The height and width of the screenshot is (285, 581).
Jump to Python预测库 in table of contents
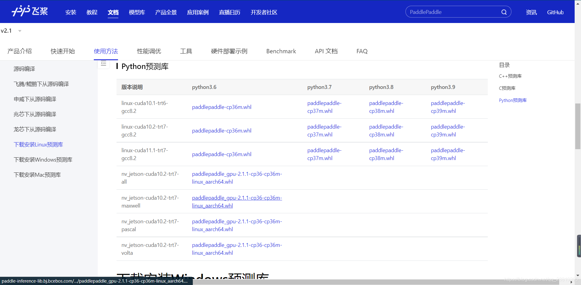coord(513,100)
